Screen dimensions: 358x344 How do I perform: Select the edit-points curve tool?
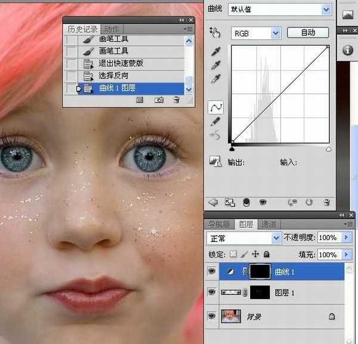coord(216,107)
